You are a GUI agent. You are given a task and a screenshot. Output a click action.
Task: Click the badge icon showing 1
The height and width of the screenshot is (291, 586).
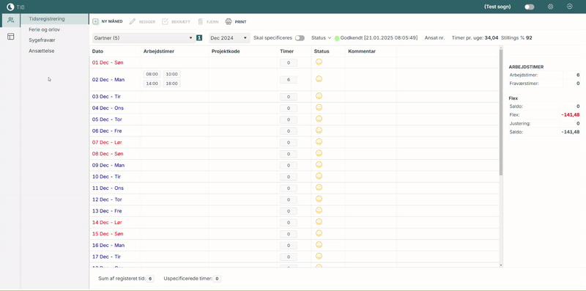point(199,38)
